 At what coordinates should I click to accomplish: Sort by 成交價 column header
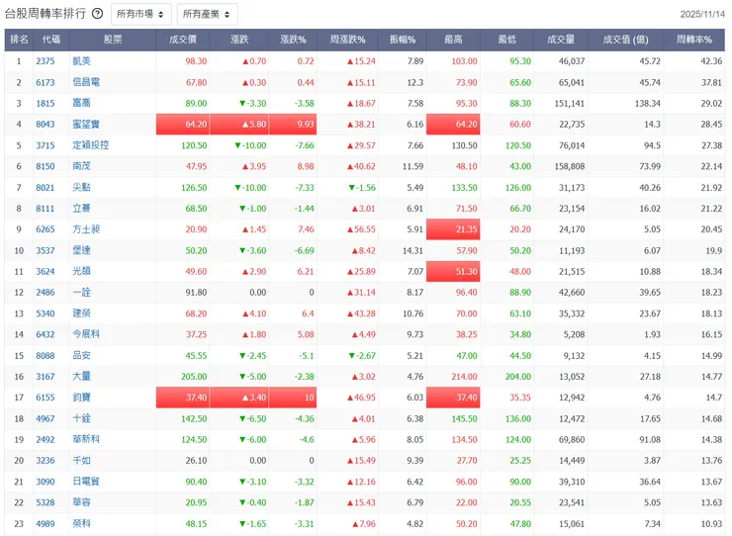(183, 40)
